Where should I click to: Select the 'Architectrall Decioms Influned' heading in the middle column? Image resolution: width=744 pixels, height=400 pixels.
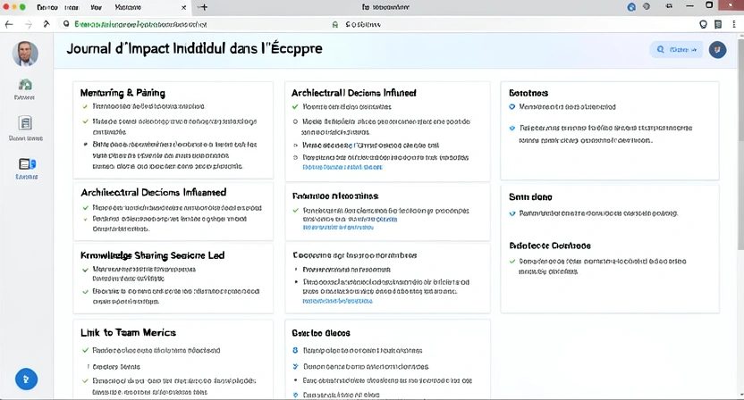(x=353, y=93)
